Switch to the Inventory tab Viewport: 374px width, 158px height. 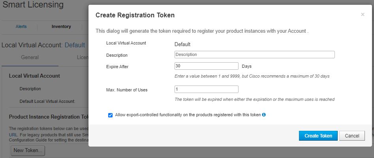61,26
